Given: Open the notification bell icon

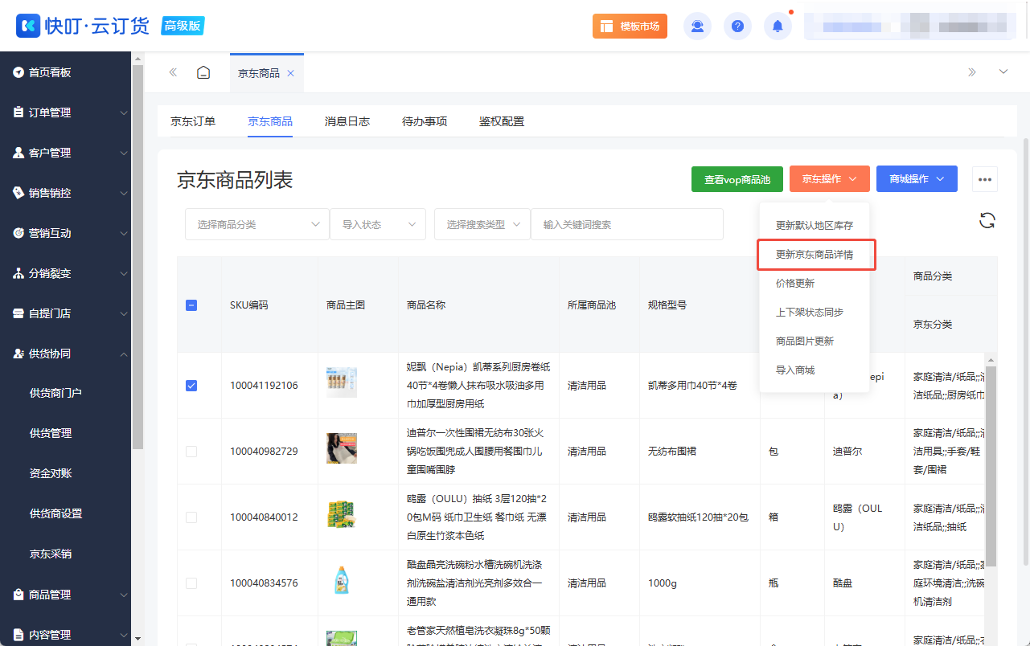Looking at the screenshot, I should pos(778,26).
